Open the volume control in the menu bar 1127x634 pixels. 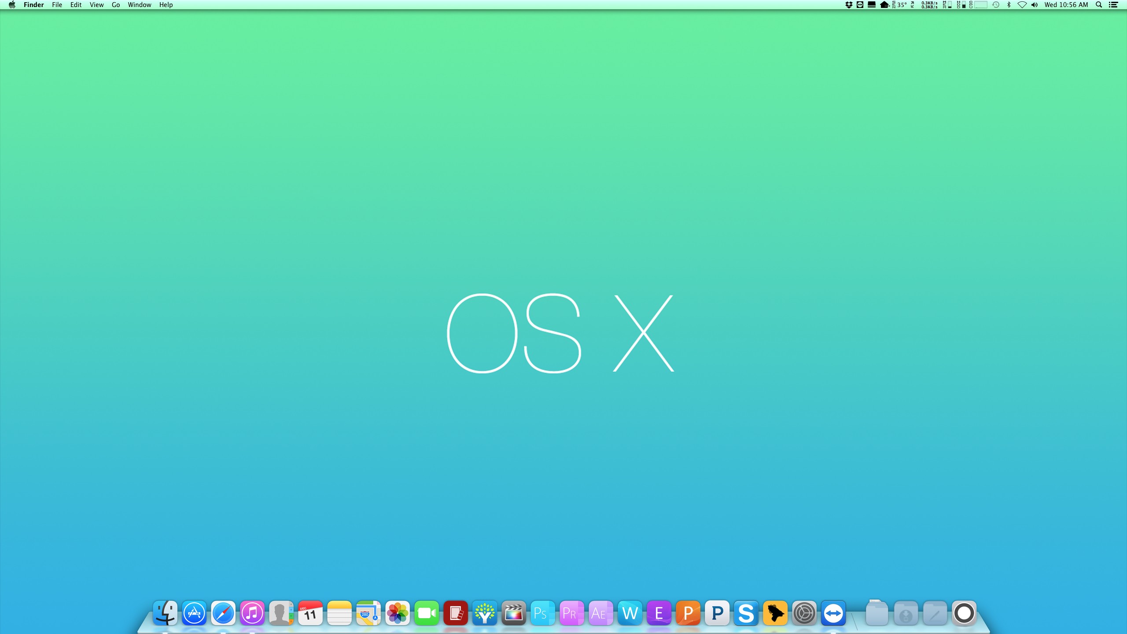[1035, 5]
